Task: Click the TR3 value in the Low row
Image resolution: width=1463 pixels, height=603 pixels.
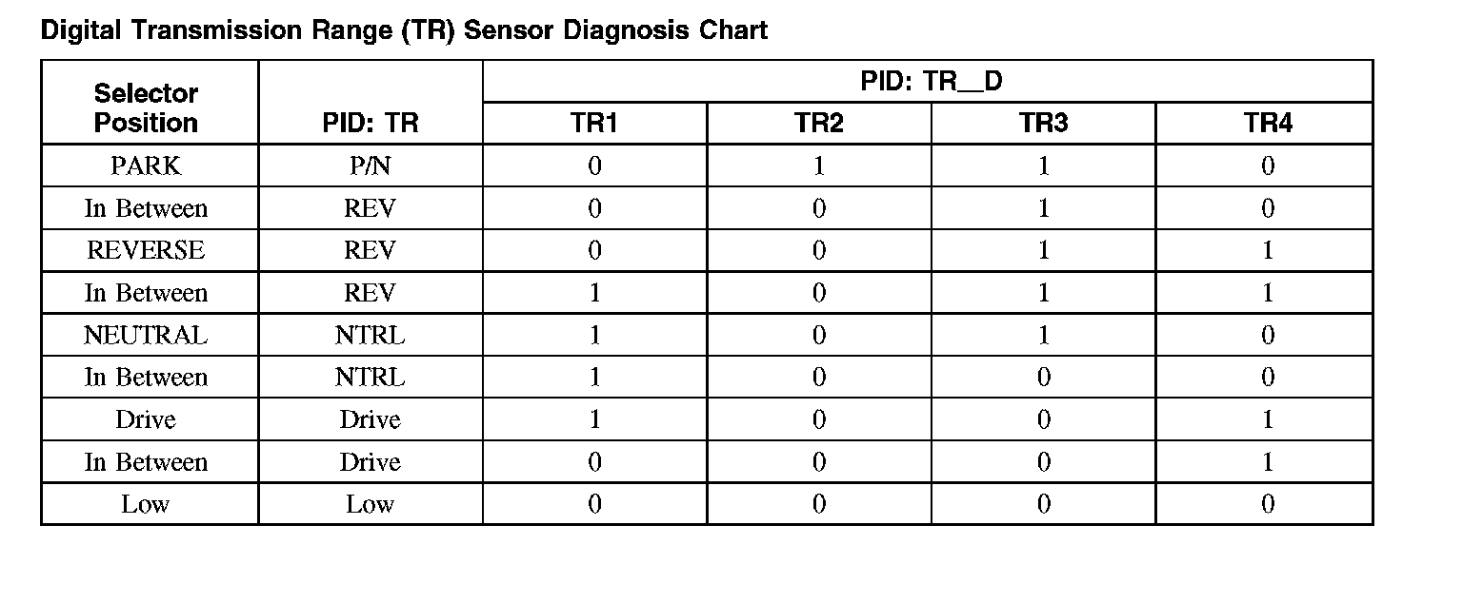Action: click(x=1043, y=504)
